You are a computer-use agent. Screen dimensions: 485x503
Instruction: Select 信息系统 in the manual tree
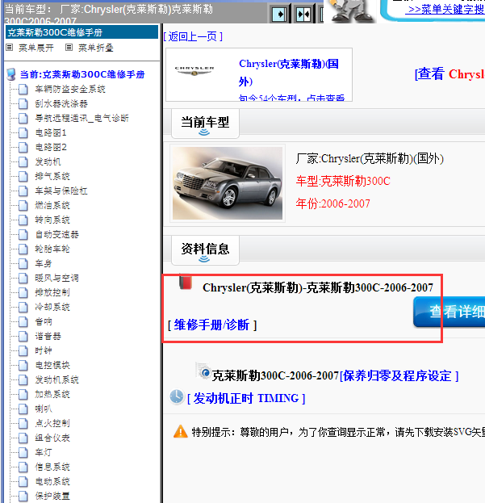[x=52, y=467]
